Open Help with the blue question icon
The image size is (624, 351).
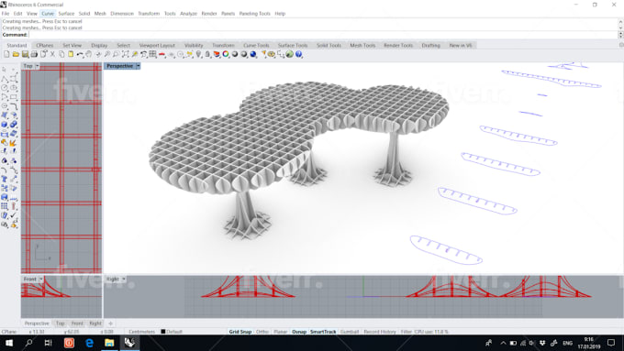(299, 54)
